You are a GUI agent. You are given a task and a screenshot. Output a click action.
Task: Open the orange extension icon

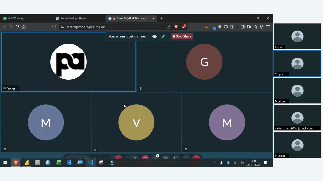point(207,27)
